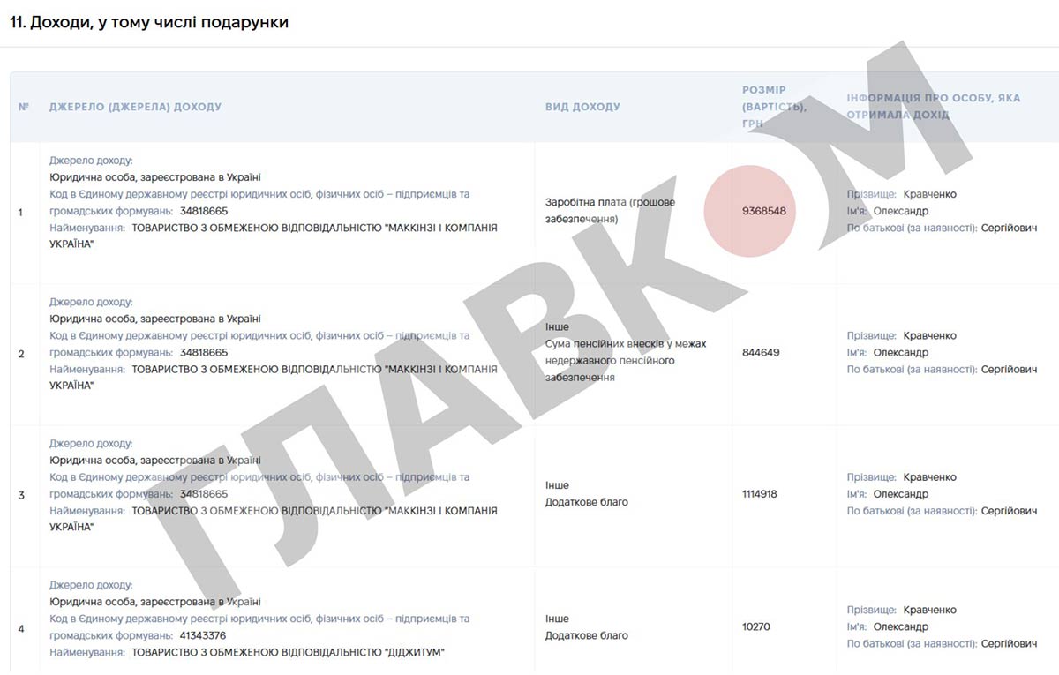The height and width of the screenshot is (675, 1059).
Task: Click the 'Вид доходу' column header
Action: point(582,107)
